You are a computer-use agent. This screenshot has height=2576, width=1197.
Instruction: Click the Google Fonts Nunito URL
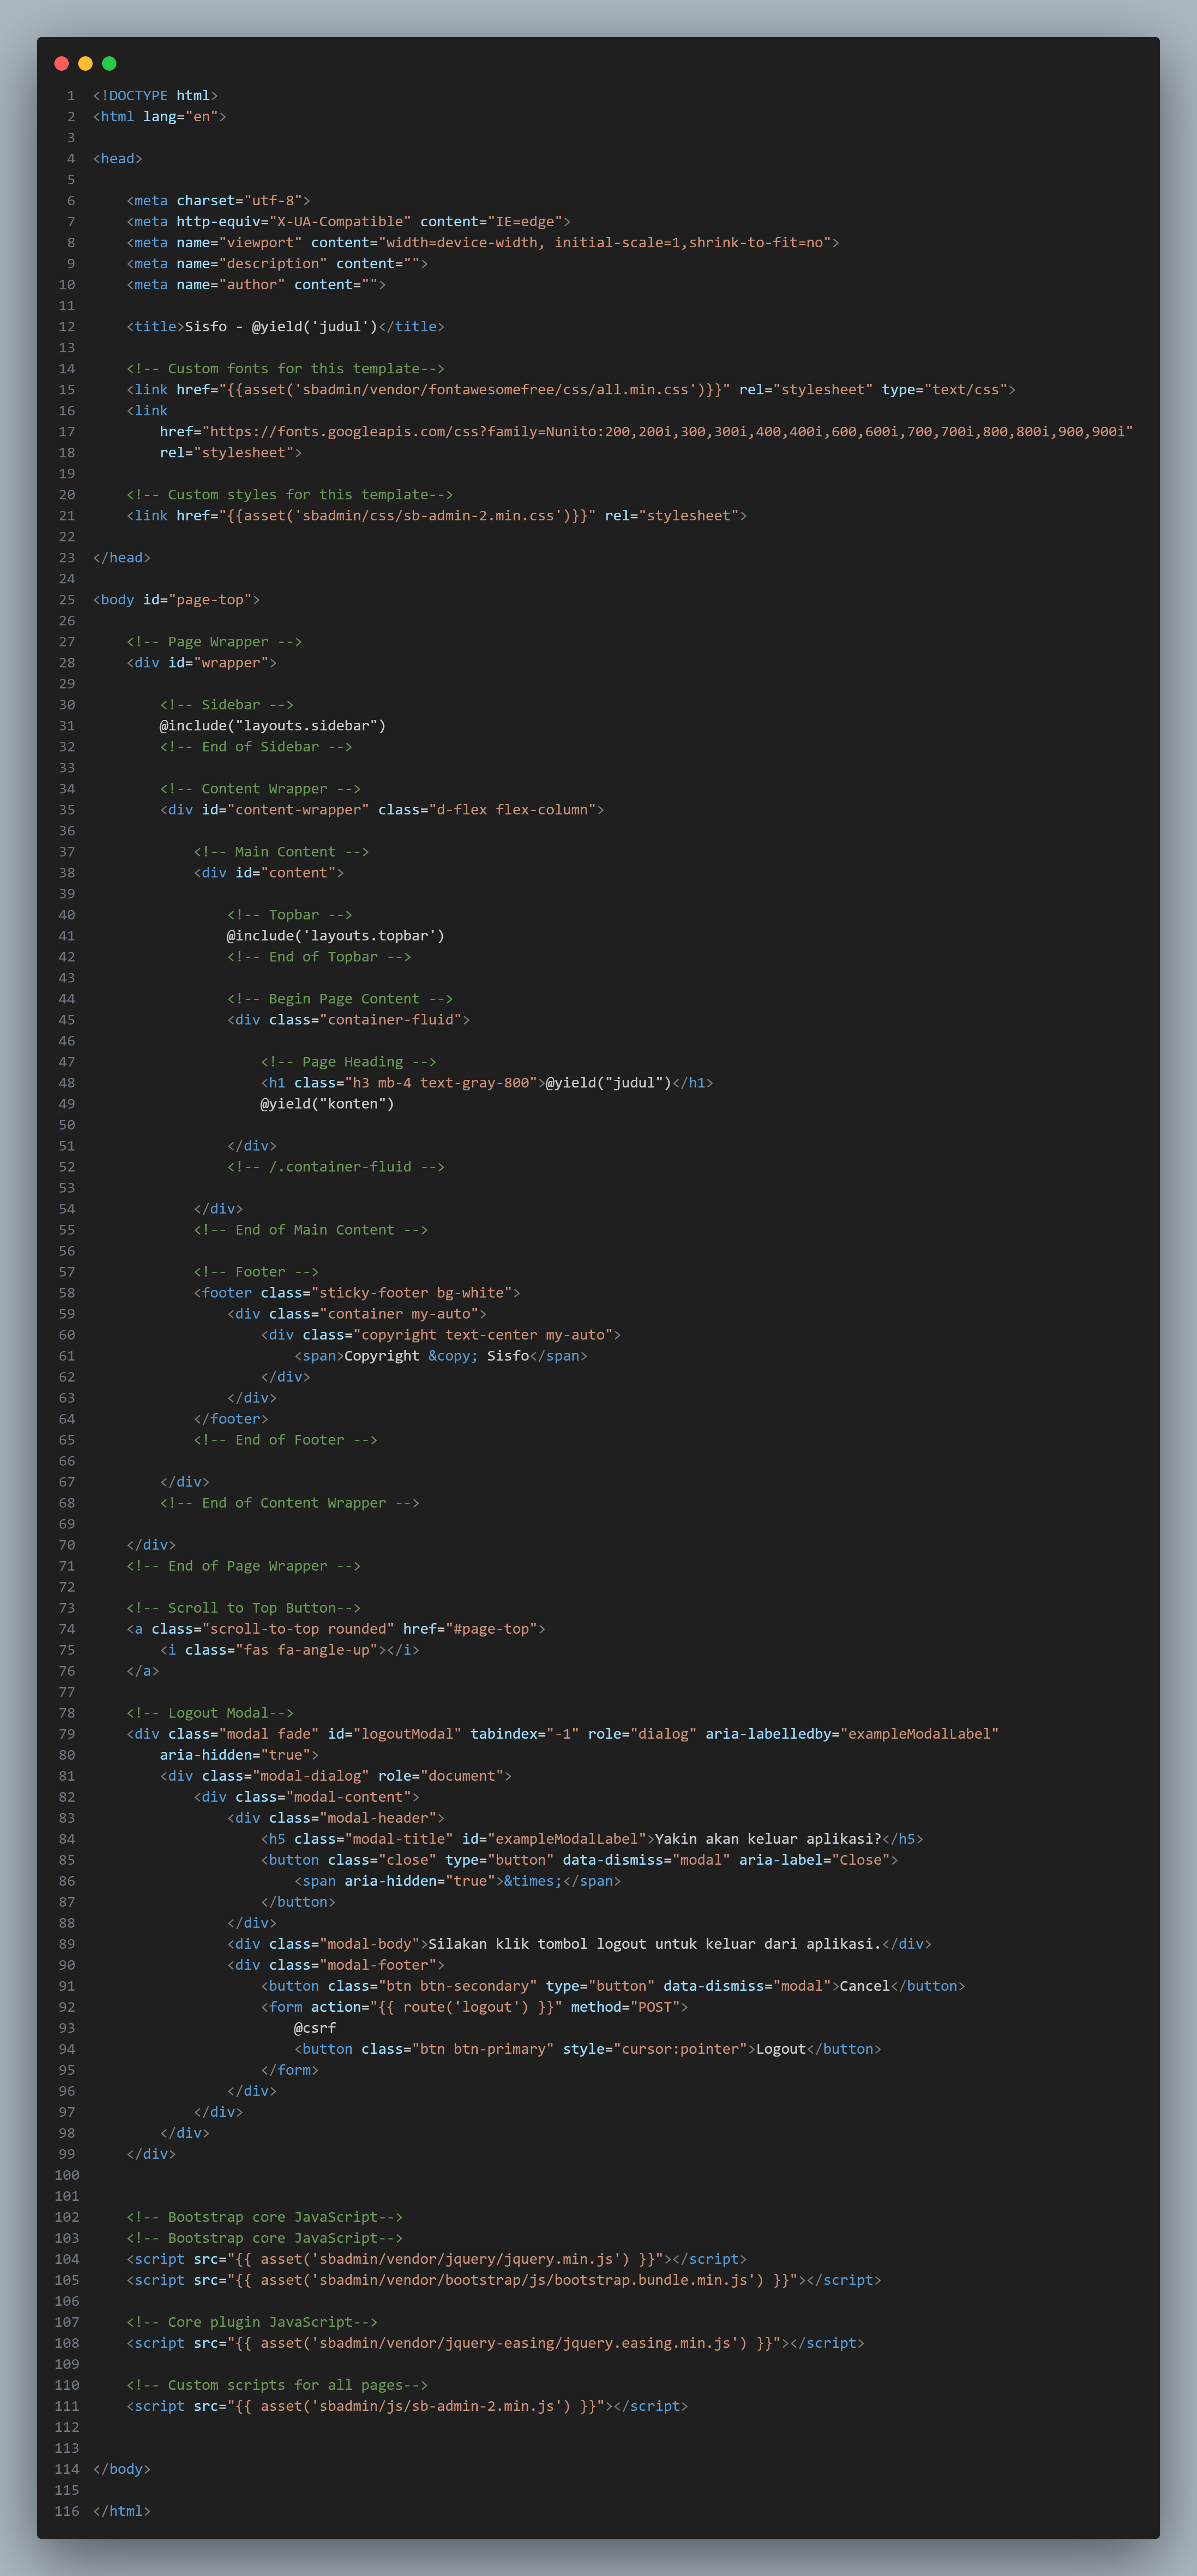(667, 432)
